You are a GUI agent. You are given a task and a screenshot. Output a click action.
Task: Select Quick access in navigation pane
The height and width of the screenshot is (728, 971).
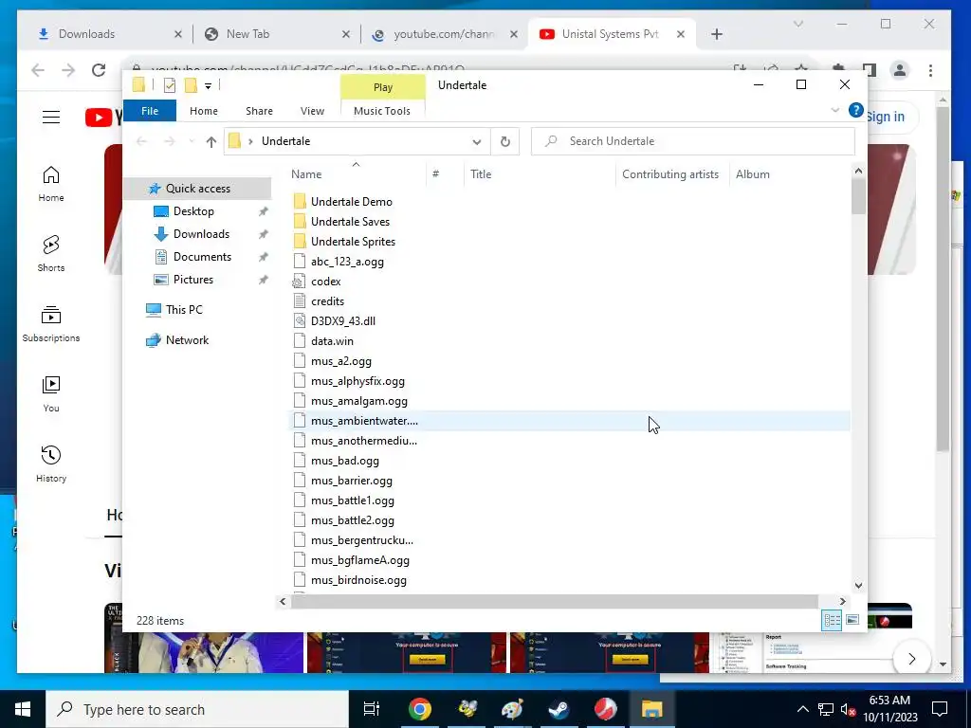[x=197, y=189]
